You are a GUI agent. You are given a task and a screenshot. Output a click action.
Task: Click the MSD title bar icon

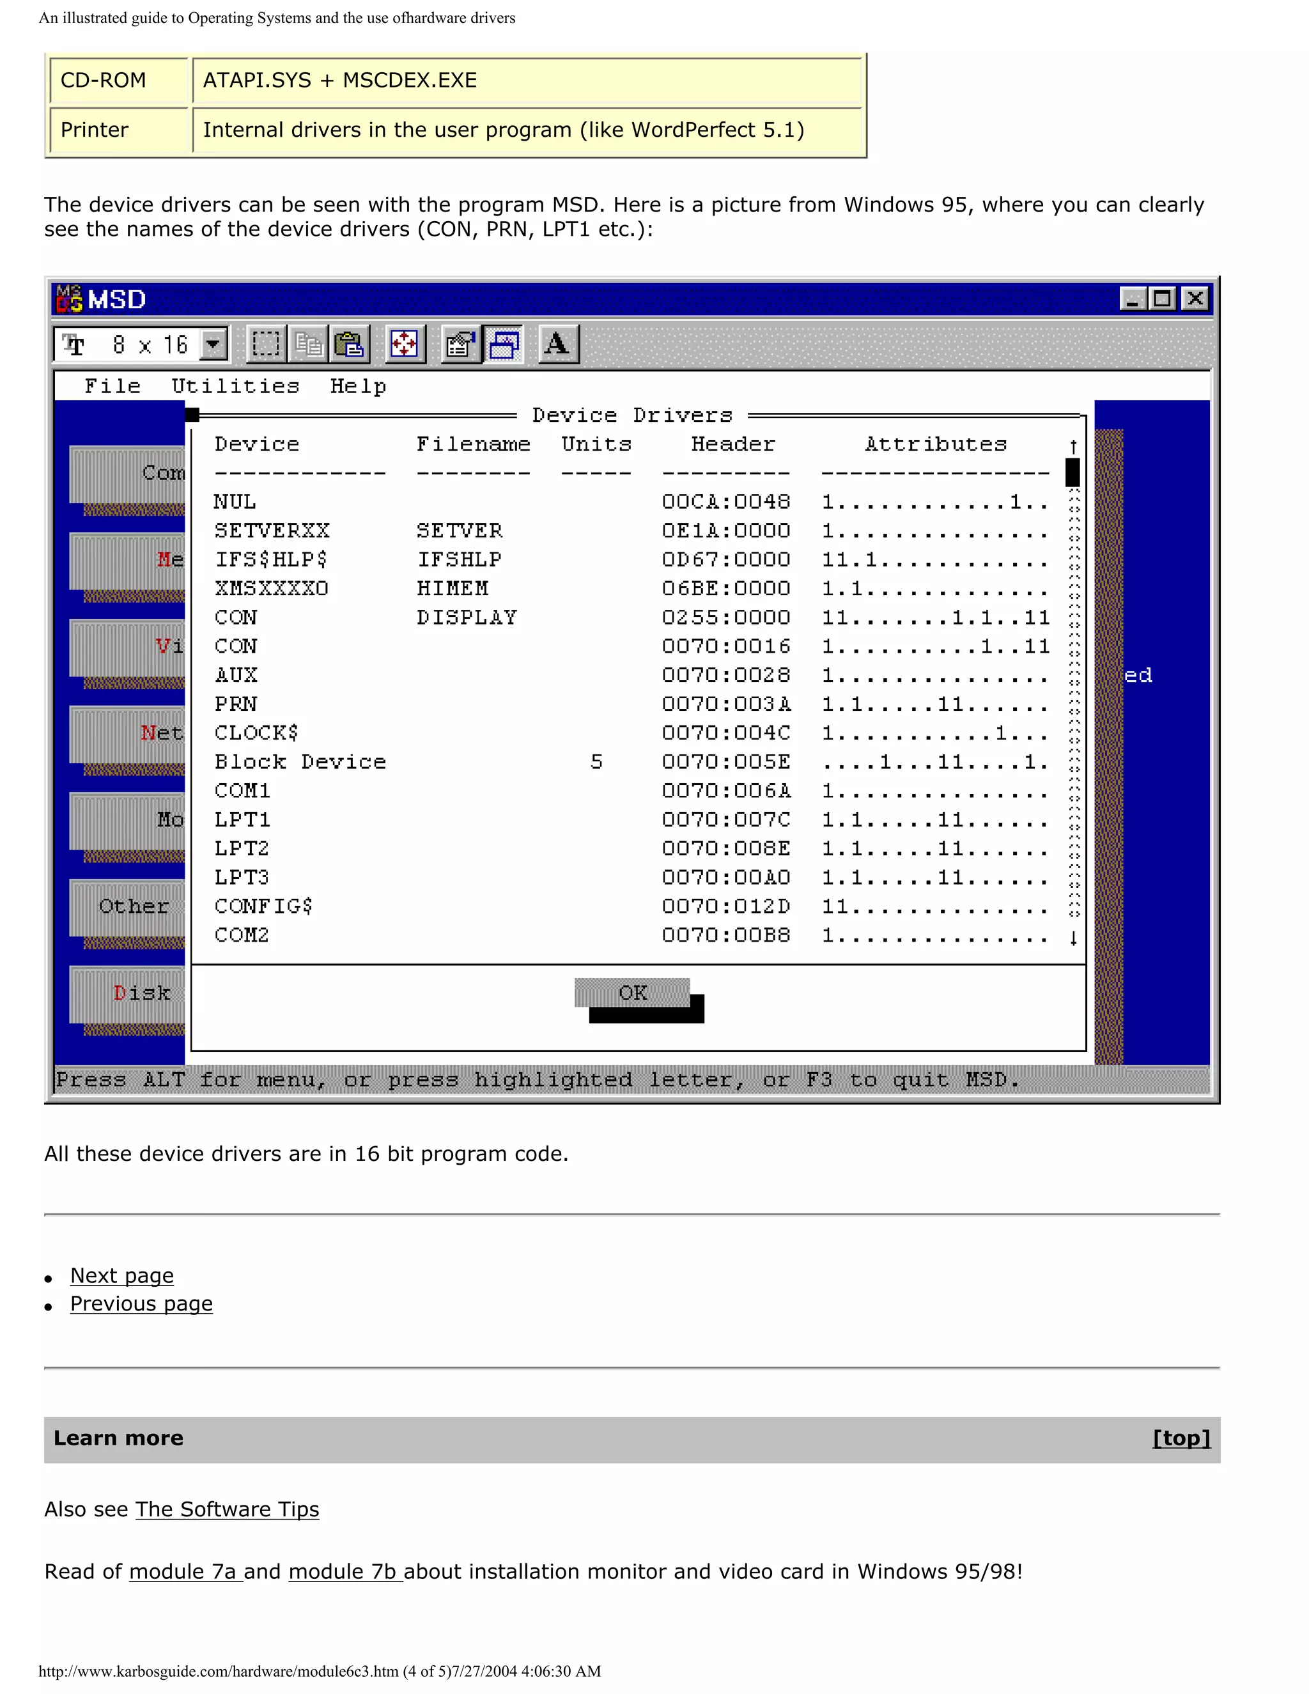[69, 299]
